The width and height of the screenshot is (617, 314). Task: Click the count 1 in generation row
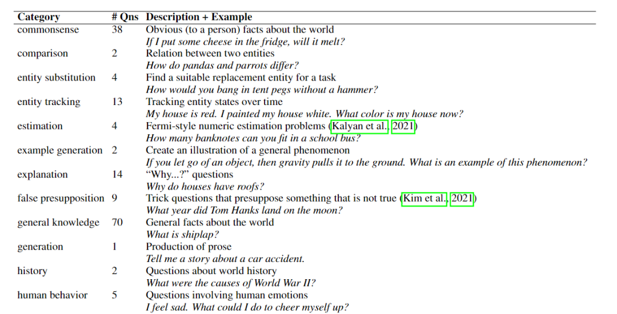[x=114, y=247]
